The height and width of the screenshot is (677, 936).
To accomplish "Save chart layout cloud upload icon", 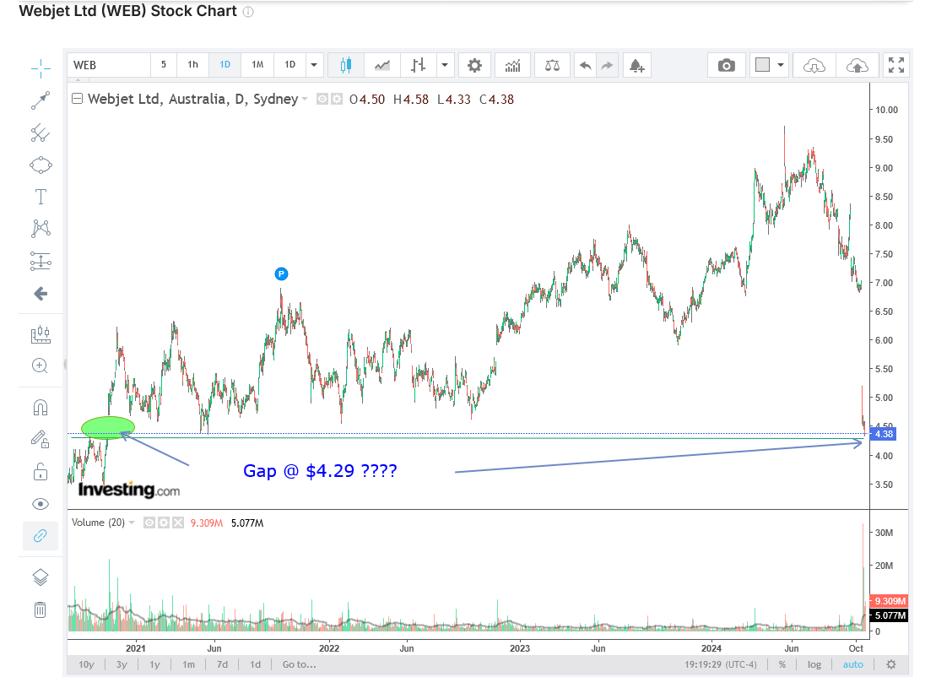I will click(857, 65).
